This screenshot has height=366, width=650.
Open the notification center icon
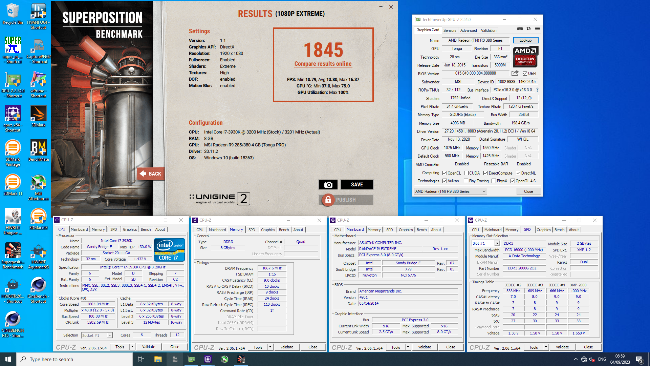pos(640,359)
